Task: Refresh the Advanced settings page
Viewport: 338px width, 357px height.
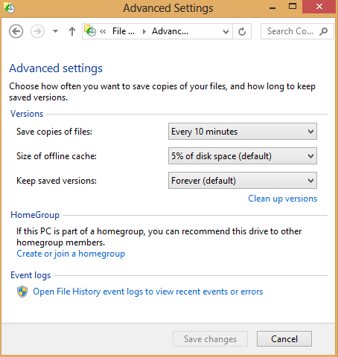Action: coord(242,31)
